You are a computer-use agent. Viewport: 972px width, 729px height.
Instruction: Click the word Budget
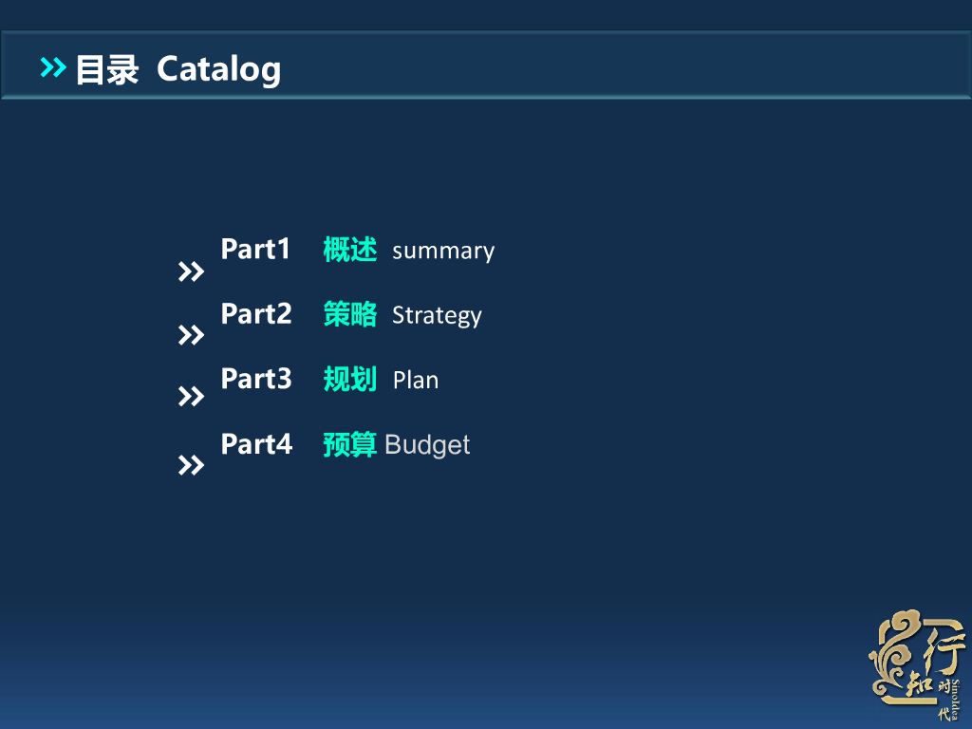coord(427,444)
